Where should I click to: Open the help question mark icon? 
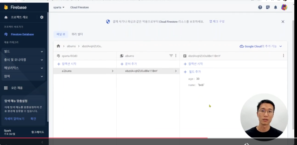point(260,7)
